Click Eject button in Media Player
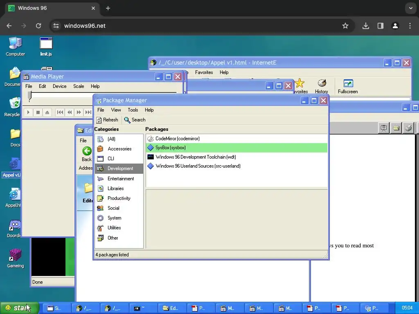The image size is (419, 314). (47, 112)
